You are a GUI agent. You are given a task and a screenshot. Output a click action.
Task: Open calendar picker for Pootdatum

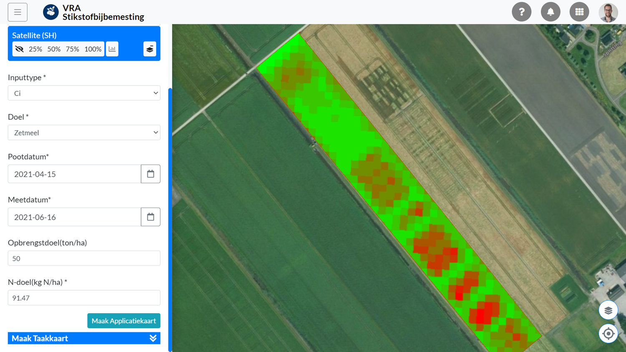point(151,174)
